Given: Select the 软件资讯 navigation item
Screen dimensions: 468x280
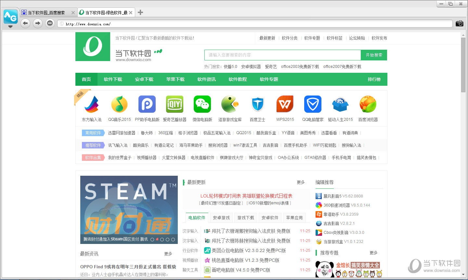Looking at the screenshot, I should click(206, 79).
